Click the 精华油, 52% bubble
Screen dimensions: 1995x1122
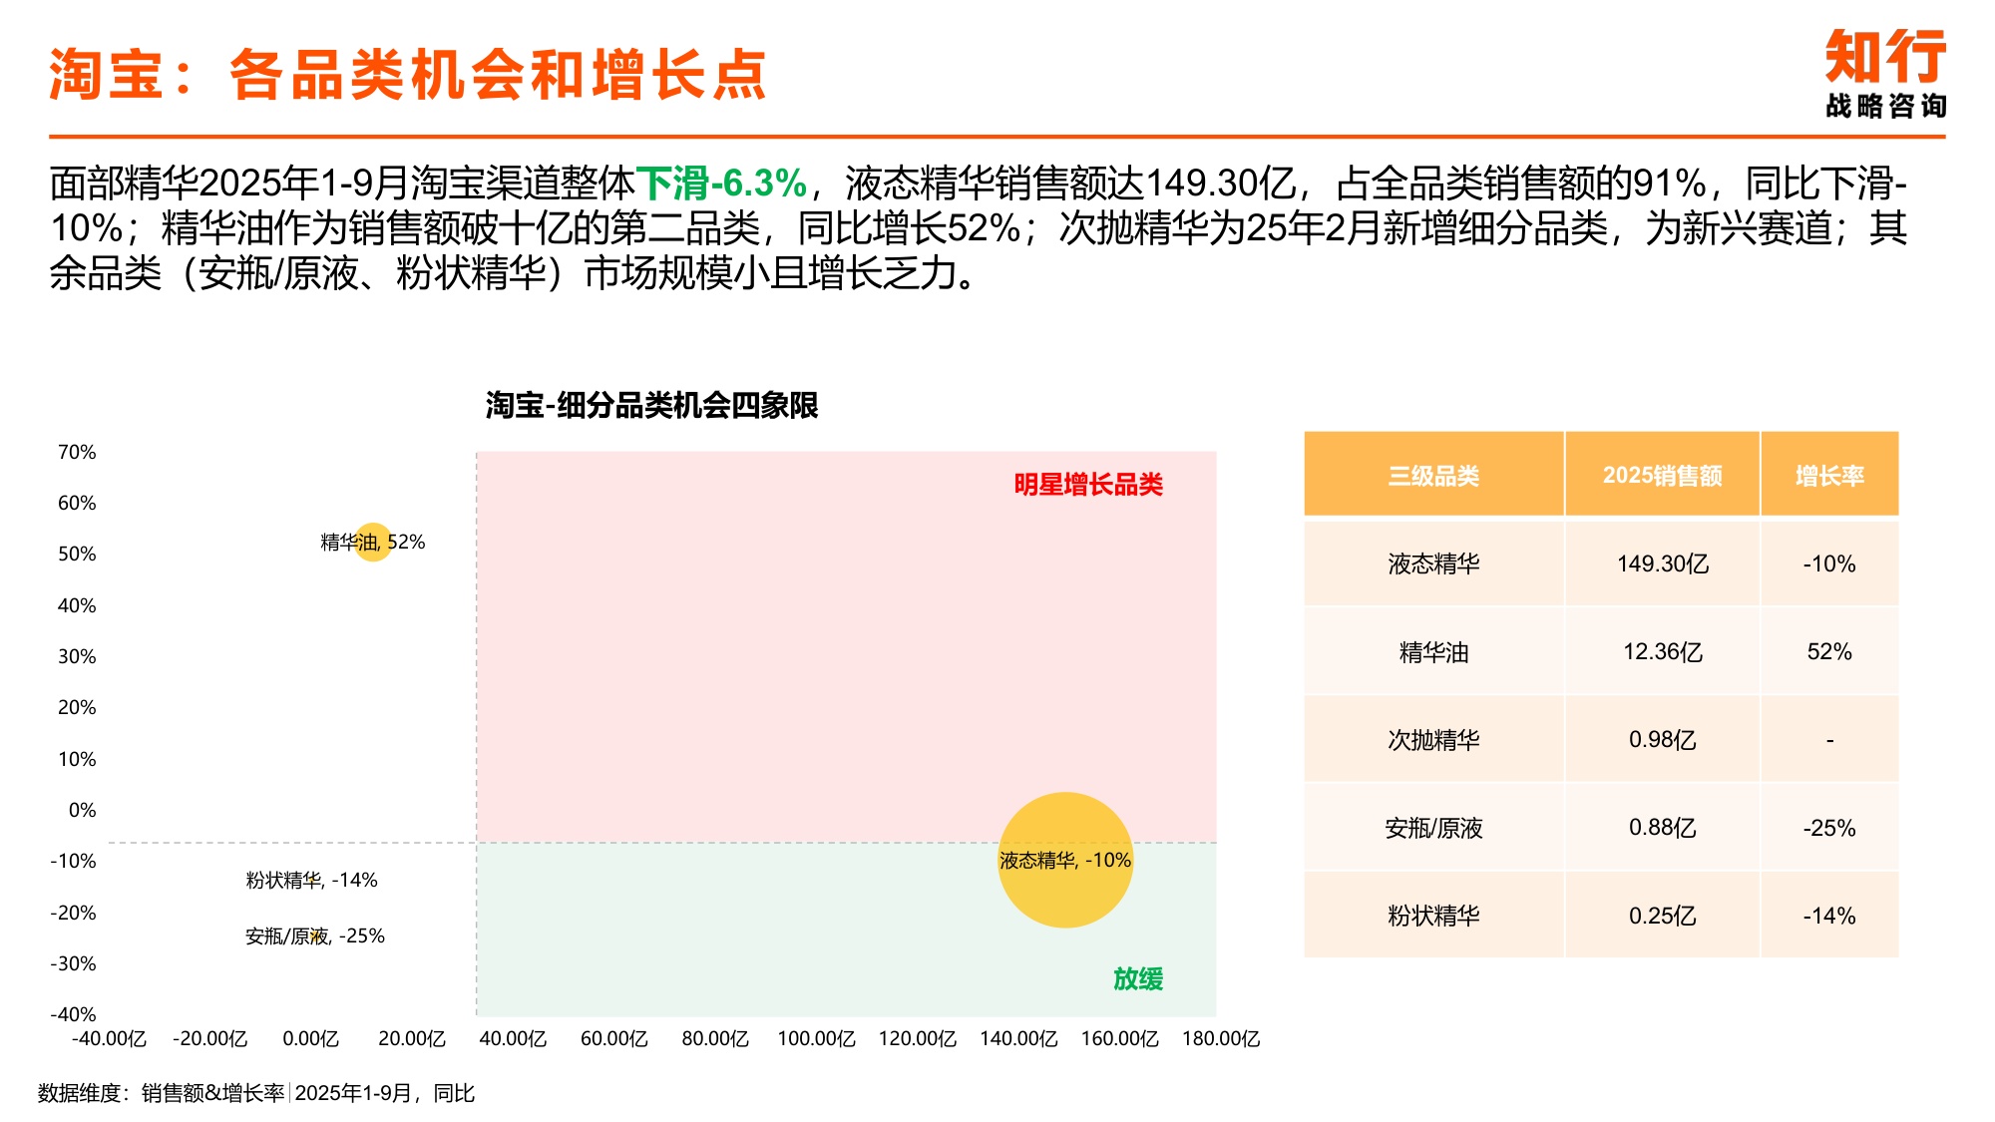[373, 542]
